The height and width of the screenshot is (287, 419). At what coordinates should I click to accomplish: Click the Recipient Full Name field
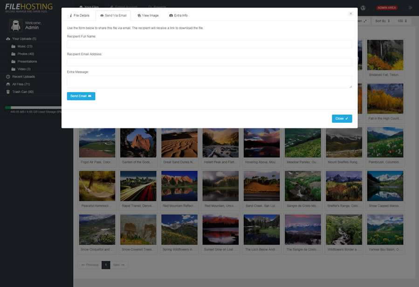209,44
